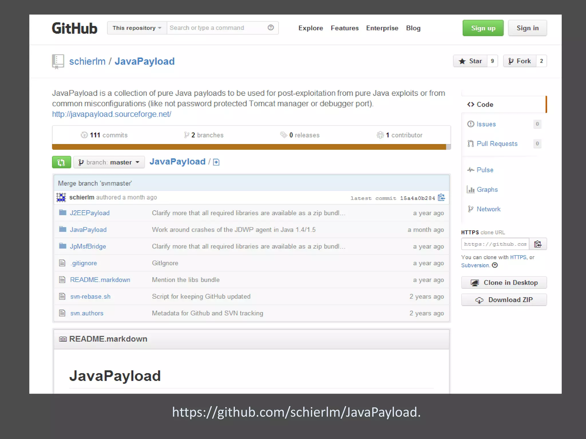Click the Subversion clone link
The image size is (586, 439).
pyautogui.click(x=475, y=265)
